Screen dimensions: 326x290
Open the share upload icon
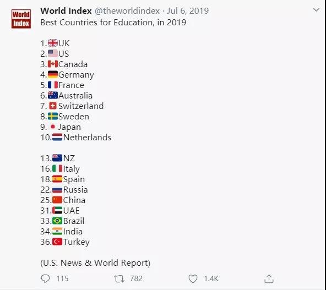(x=269, y=279)
